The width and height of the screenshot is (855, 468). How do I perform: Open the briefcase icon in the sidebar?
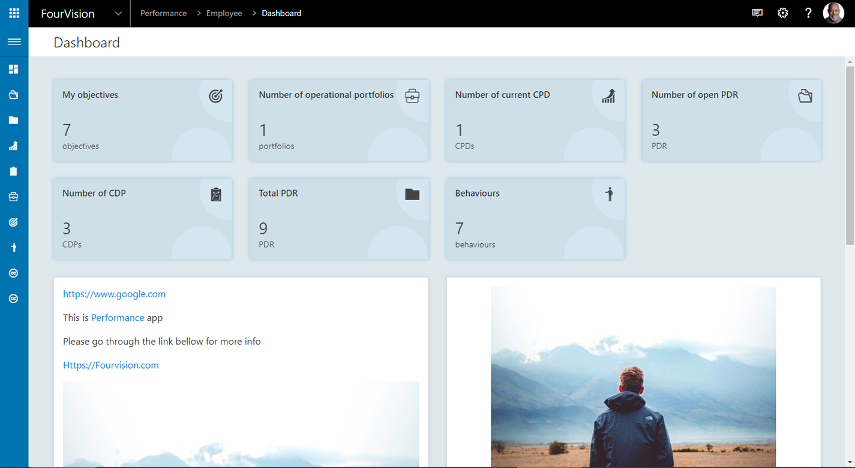[14, 197]
